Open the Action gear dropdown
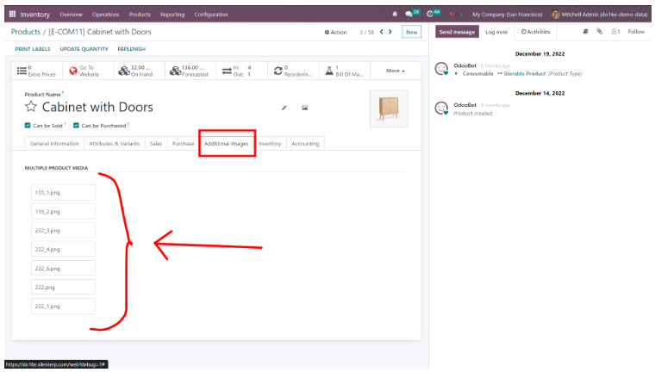Viewport: 655px width, 391px height. tap(336, 32)
